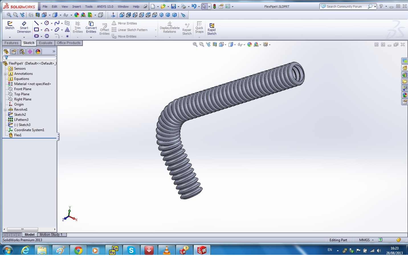Select the sketch Point tool
The image size is (408, 256).
tap(67, 36)
